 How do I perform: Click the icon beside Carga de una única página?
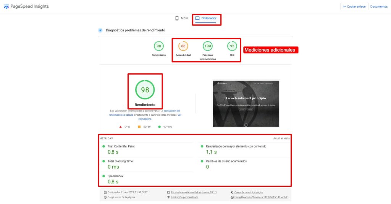point(232,192)
